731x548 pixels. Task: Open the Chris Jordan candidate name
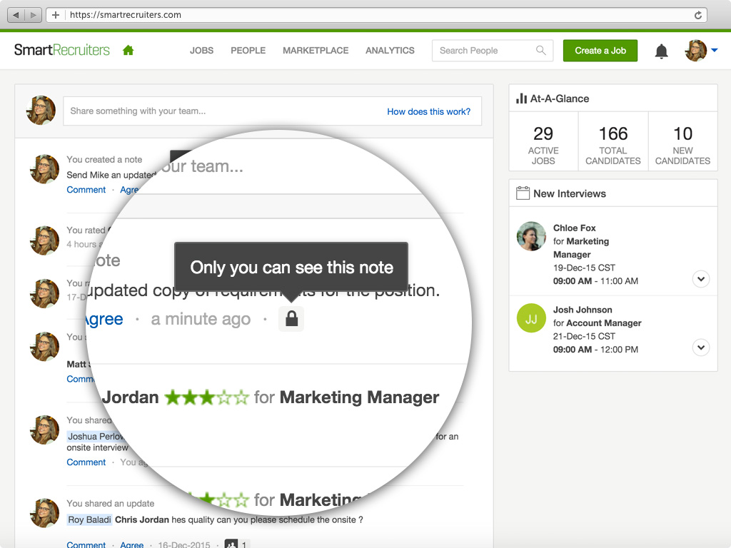click(142, 519)
